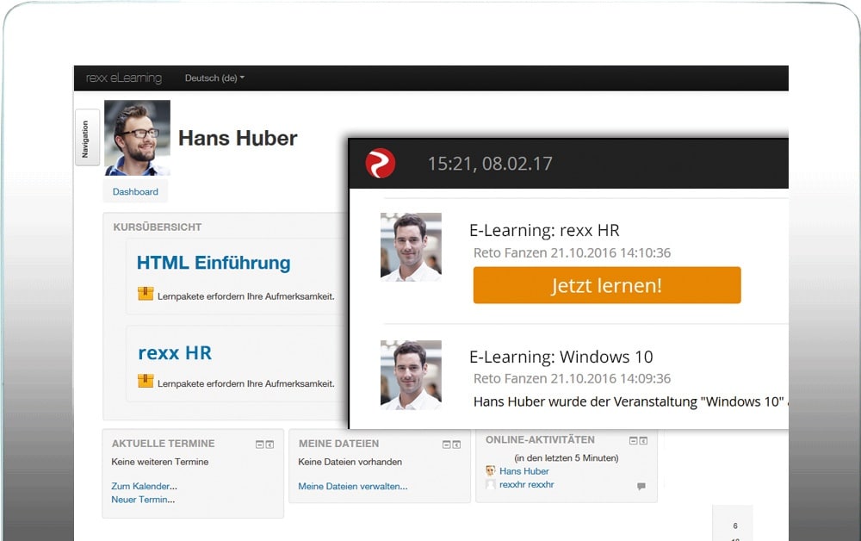Dock the Meine Dateien block

click(x=456, y=445)
